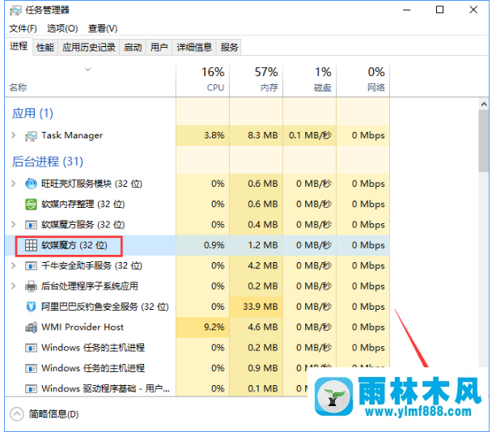Expand the 旺旺亮灯服务模块 process group
Image resolution: width=492 pixels, height=432 pixels.
pos(14,184)
